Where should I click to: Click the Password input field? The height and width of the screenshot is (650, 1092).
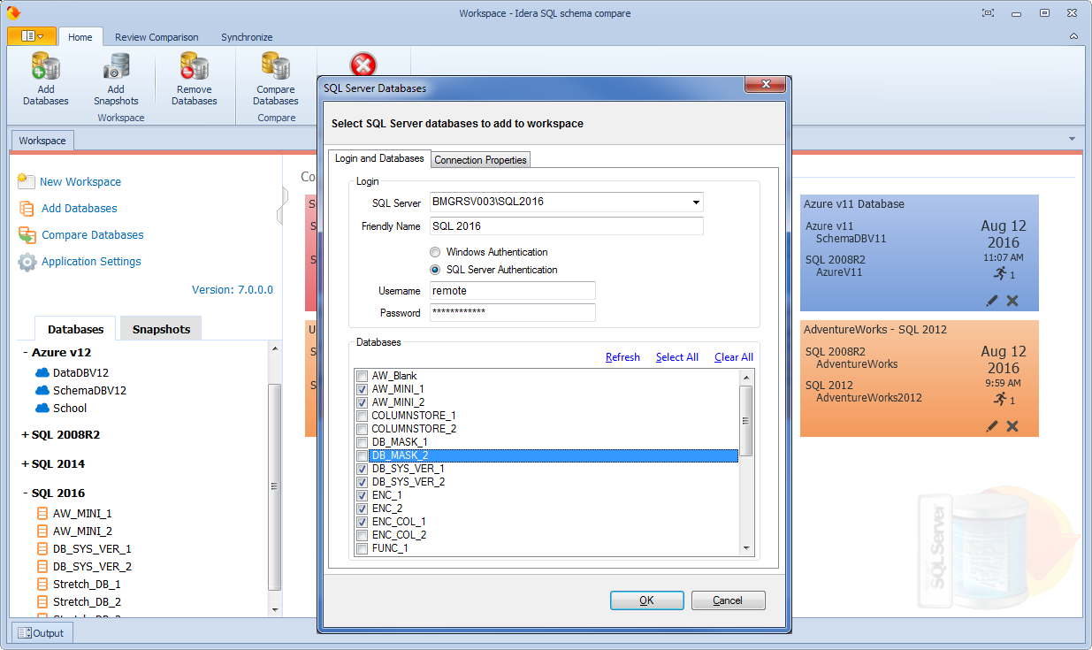tap(513, 312)
